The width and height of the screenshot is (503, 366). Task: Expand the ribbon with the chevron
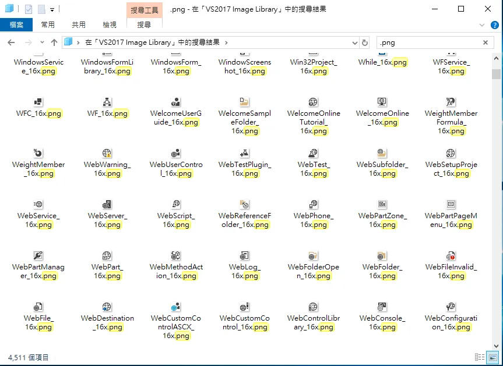pyautogui.click(x=482, y=25)
